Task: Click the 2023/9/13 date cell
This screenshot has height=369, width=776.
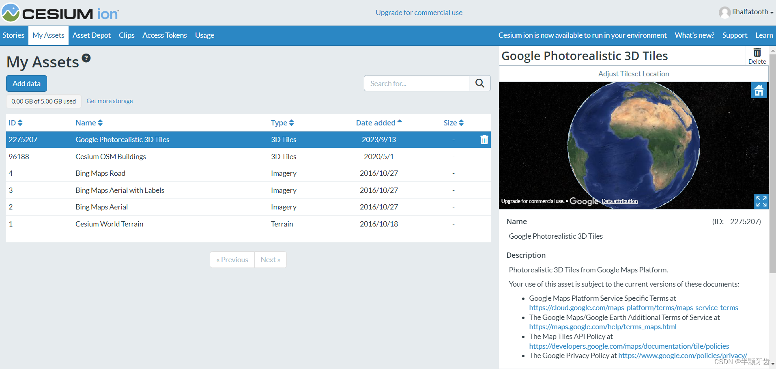Action: pos(379,140)
